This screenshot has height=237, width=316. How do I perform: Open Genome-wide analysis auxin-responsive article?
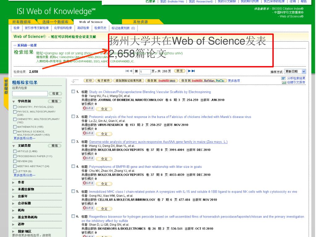[158, 142]
